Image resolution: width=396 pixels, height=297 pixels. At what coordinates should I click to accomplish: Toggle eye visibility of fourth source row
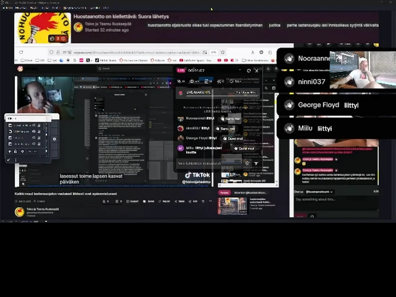[34, 144]
